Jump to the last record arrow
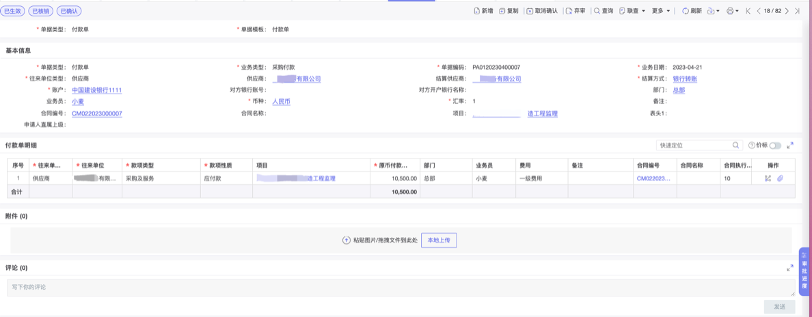This screenshot has height=317, width=812. (x=797, y=11)
